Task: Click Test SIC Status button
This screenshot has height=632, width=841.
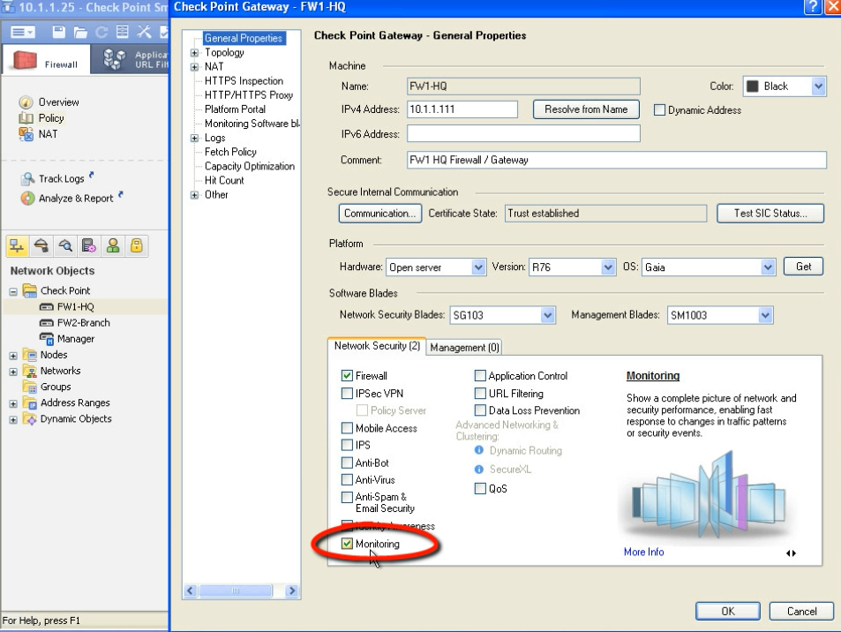Action: tap(770, 214)
